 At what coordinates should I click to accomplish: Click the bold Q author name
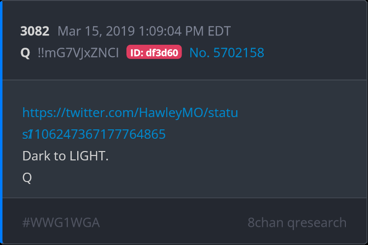[25, 53]
